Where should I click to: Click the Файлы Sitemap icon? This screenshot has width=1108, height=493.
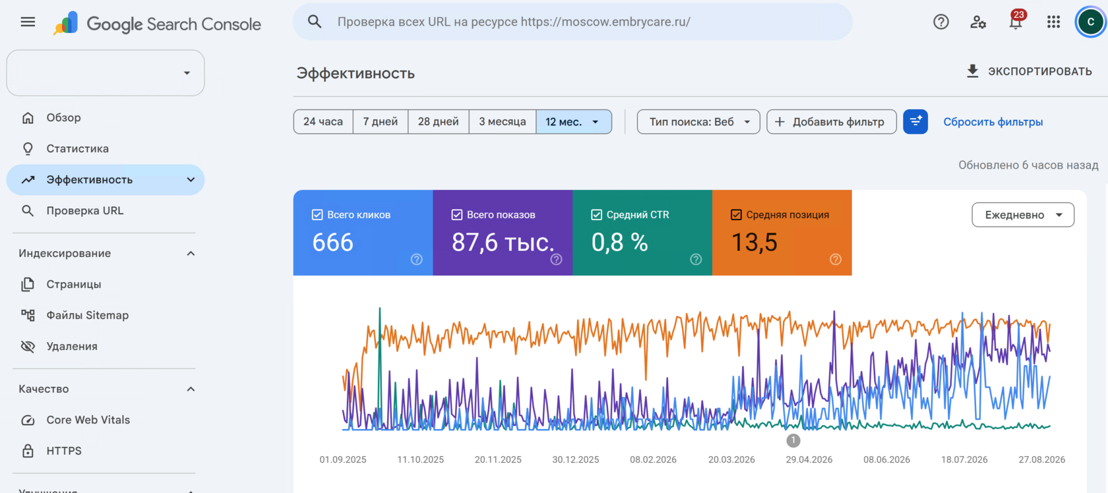[x=28, y=316]
